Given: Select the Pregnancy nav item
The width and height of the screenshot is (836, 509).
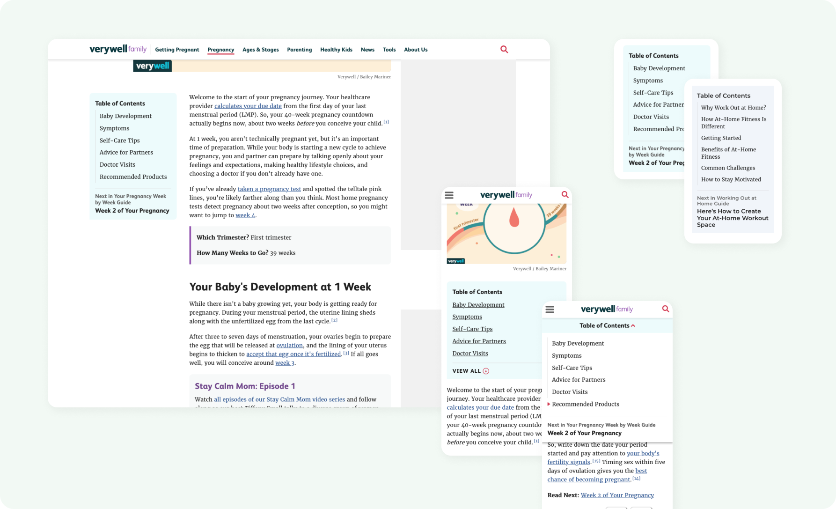Looking at the screenshot, I should pyautogui.click(x=221, y=50).
